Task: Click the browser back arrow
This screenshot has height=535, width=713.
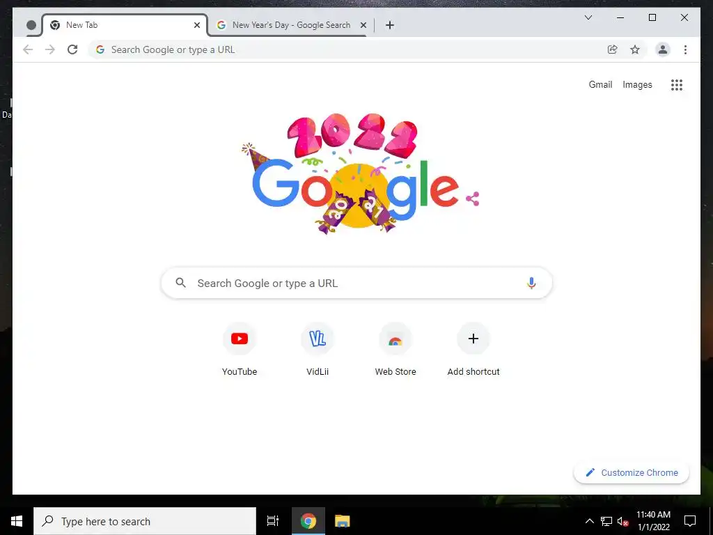Action: (28, 49)
